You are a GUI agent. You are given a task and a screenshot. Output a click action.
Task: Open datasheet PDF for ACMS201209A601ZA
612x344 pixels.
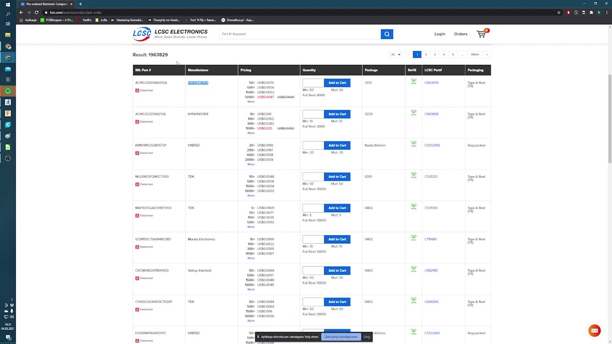coord(144,90)
